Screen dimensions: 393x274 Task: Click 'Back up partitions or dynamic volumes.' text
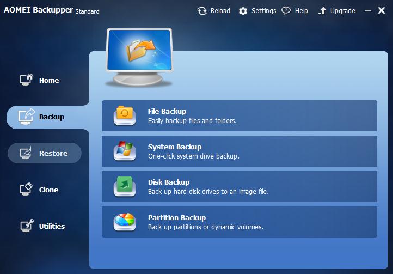[206, 227]
